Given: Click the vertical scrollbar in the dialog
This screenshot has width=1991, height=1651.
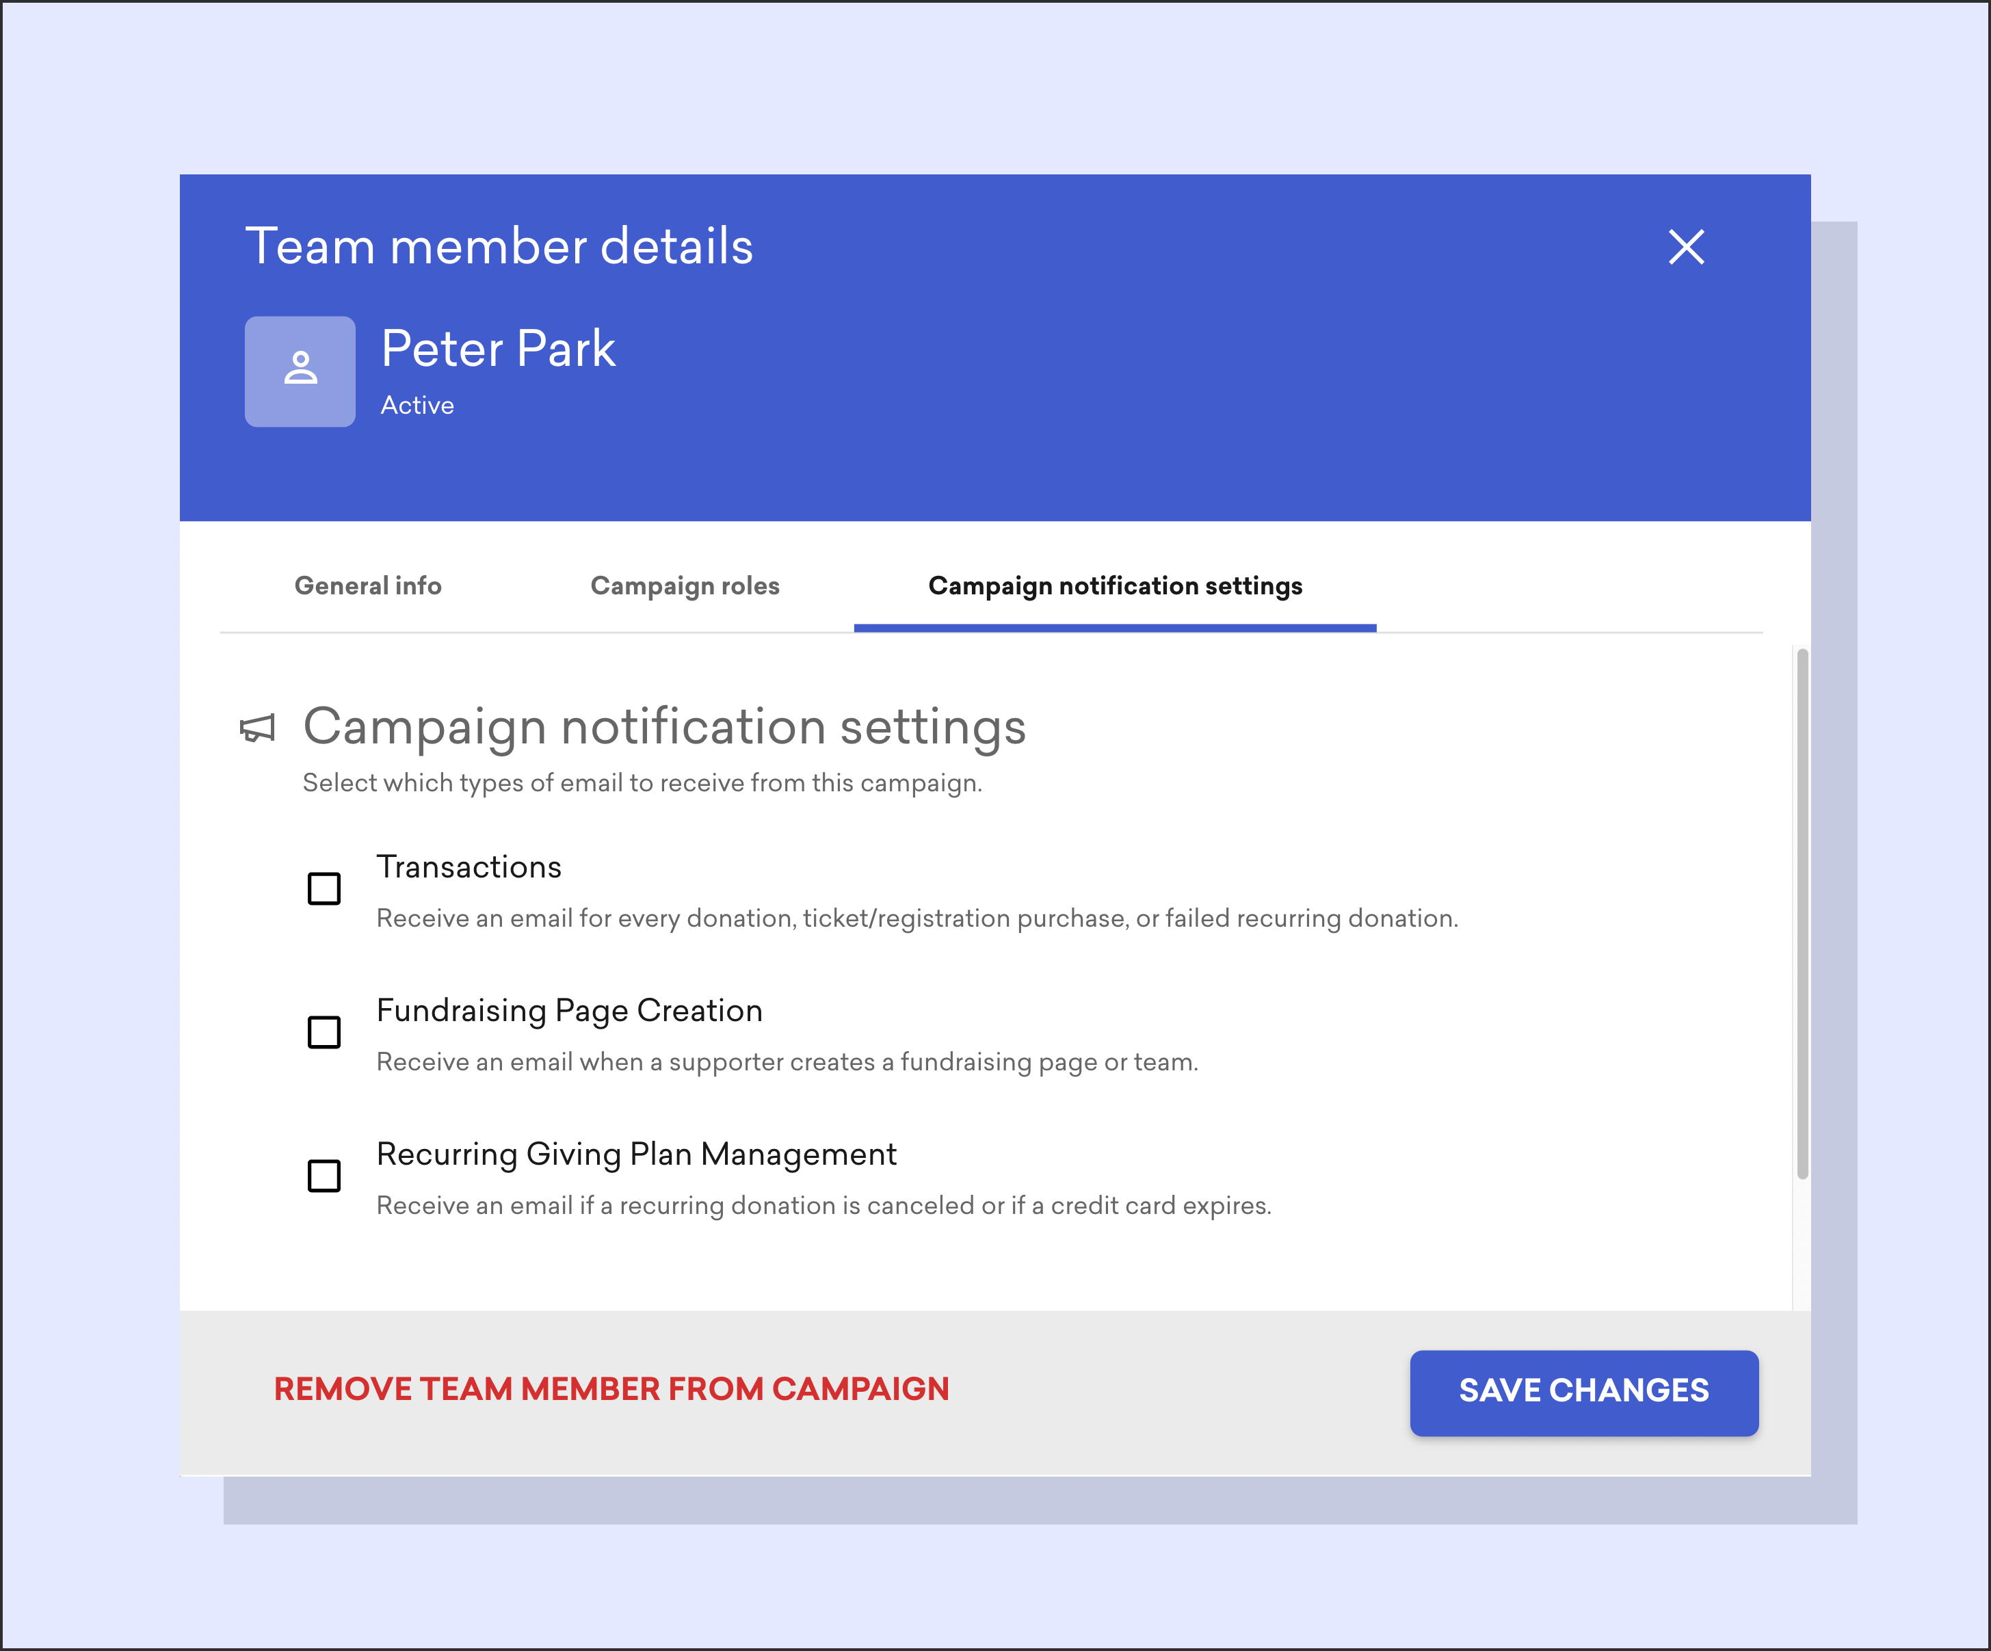Looking at the screenshot, I should pyautogui.click(x=1802, y=914).
